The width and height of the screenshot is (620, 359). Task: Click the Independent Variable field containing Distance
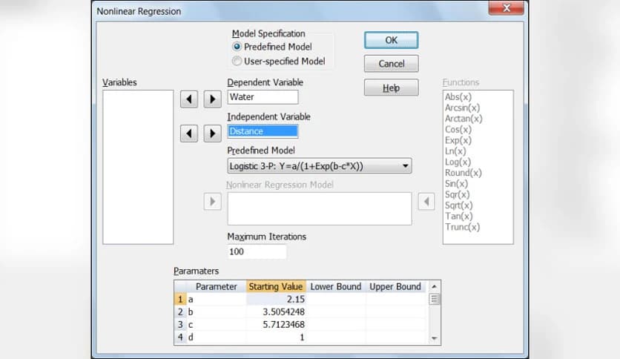(x=263, y=131)
